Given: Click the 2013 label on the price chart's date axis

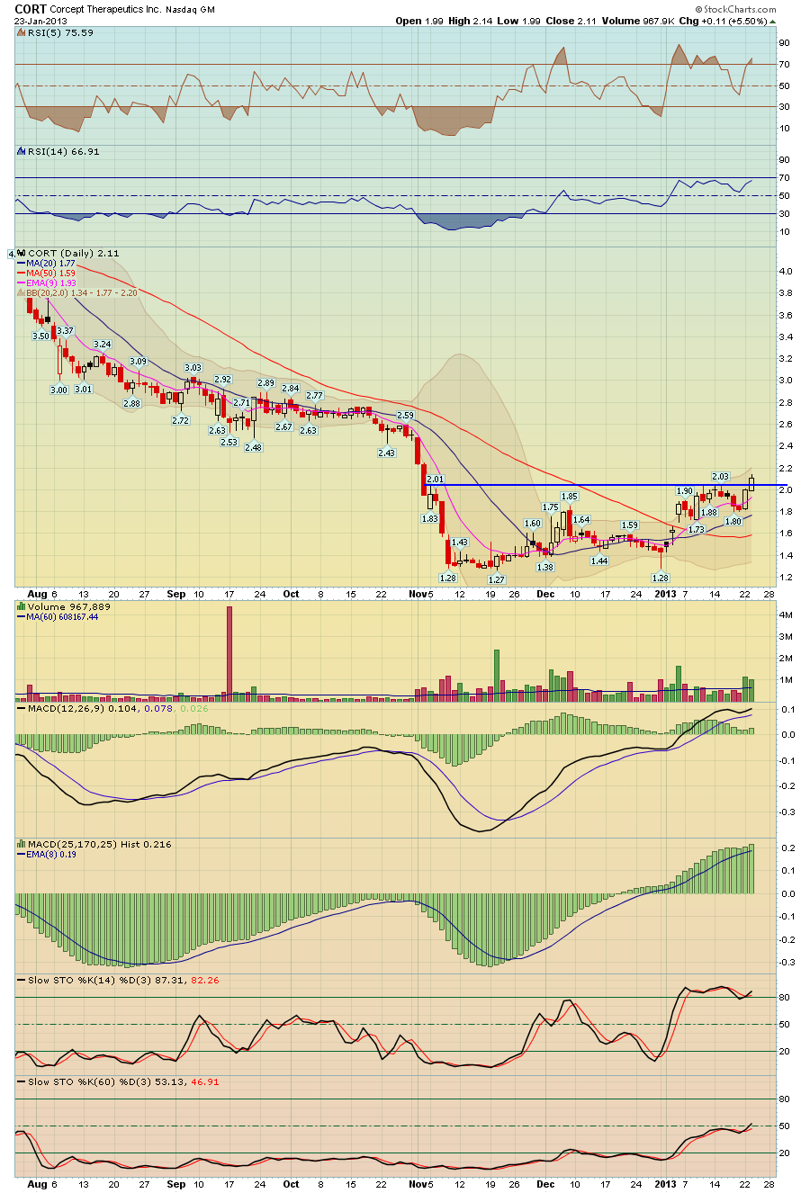Looking at the screenshot, I should point(664,594).
